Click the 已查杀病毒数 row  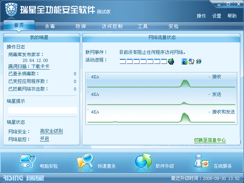pos(42,74)
